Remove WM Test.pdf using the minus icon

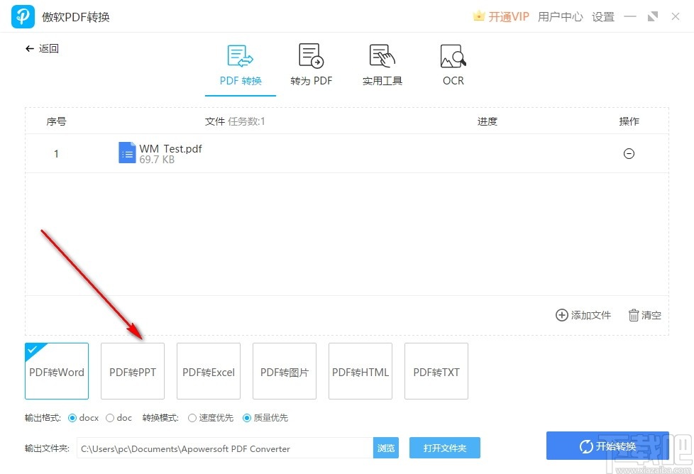[x=629, y=153]
